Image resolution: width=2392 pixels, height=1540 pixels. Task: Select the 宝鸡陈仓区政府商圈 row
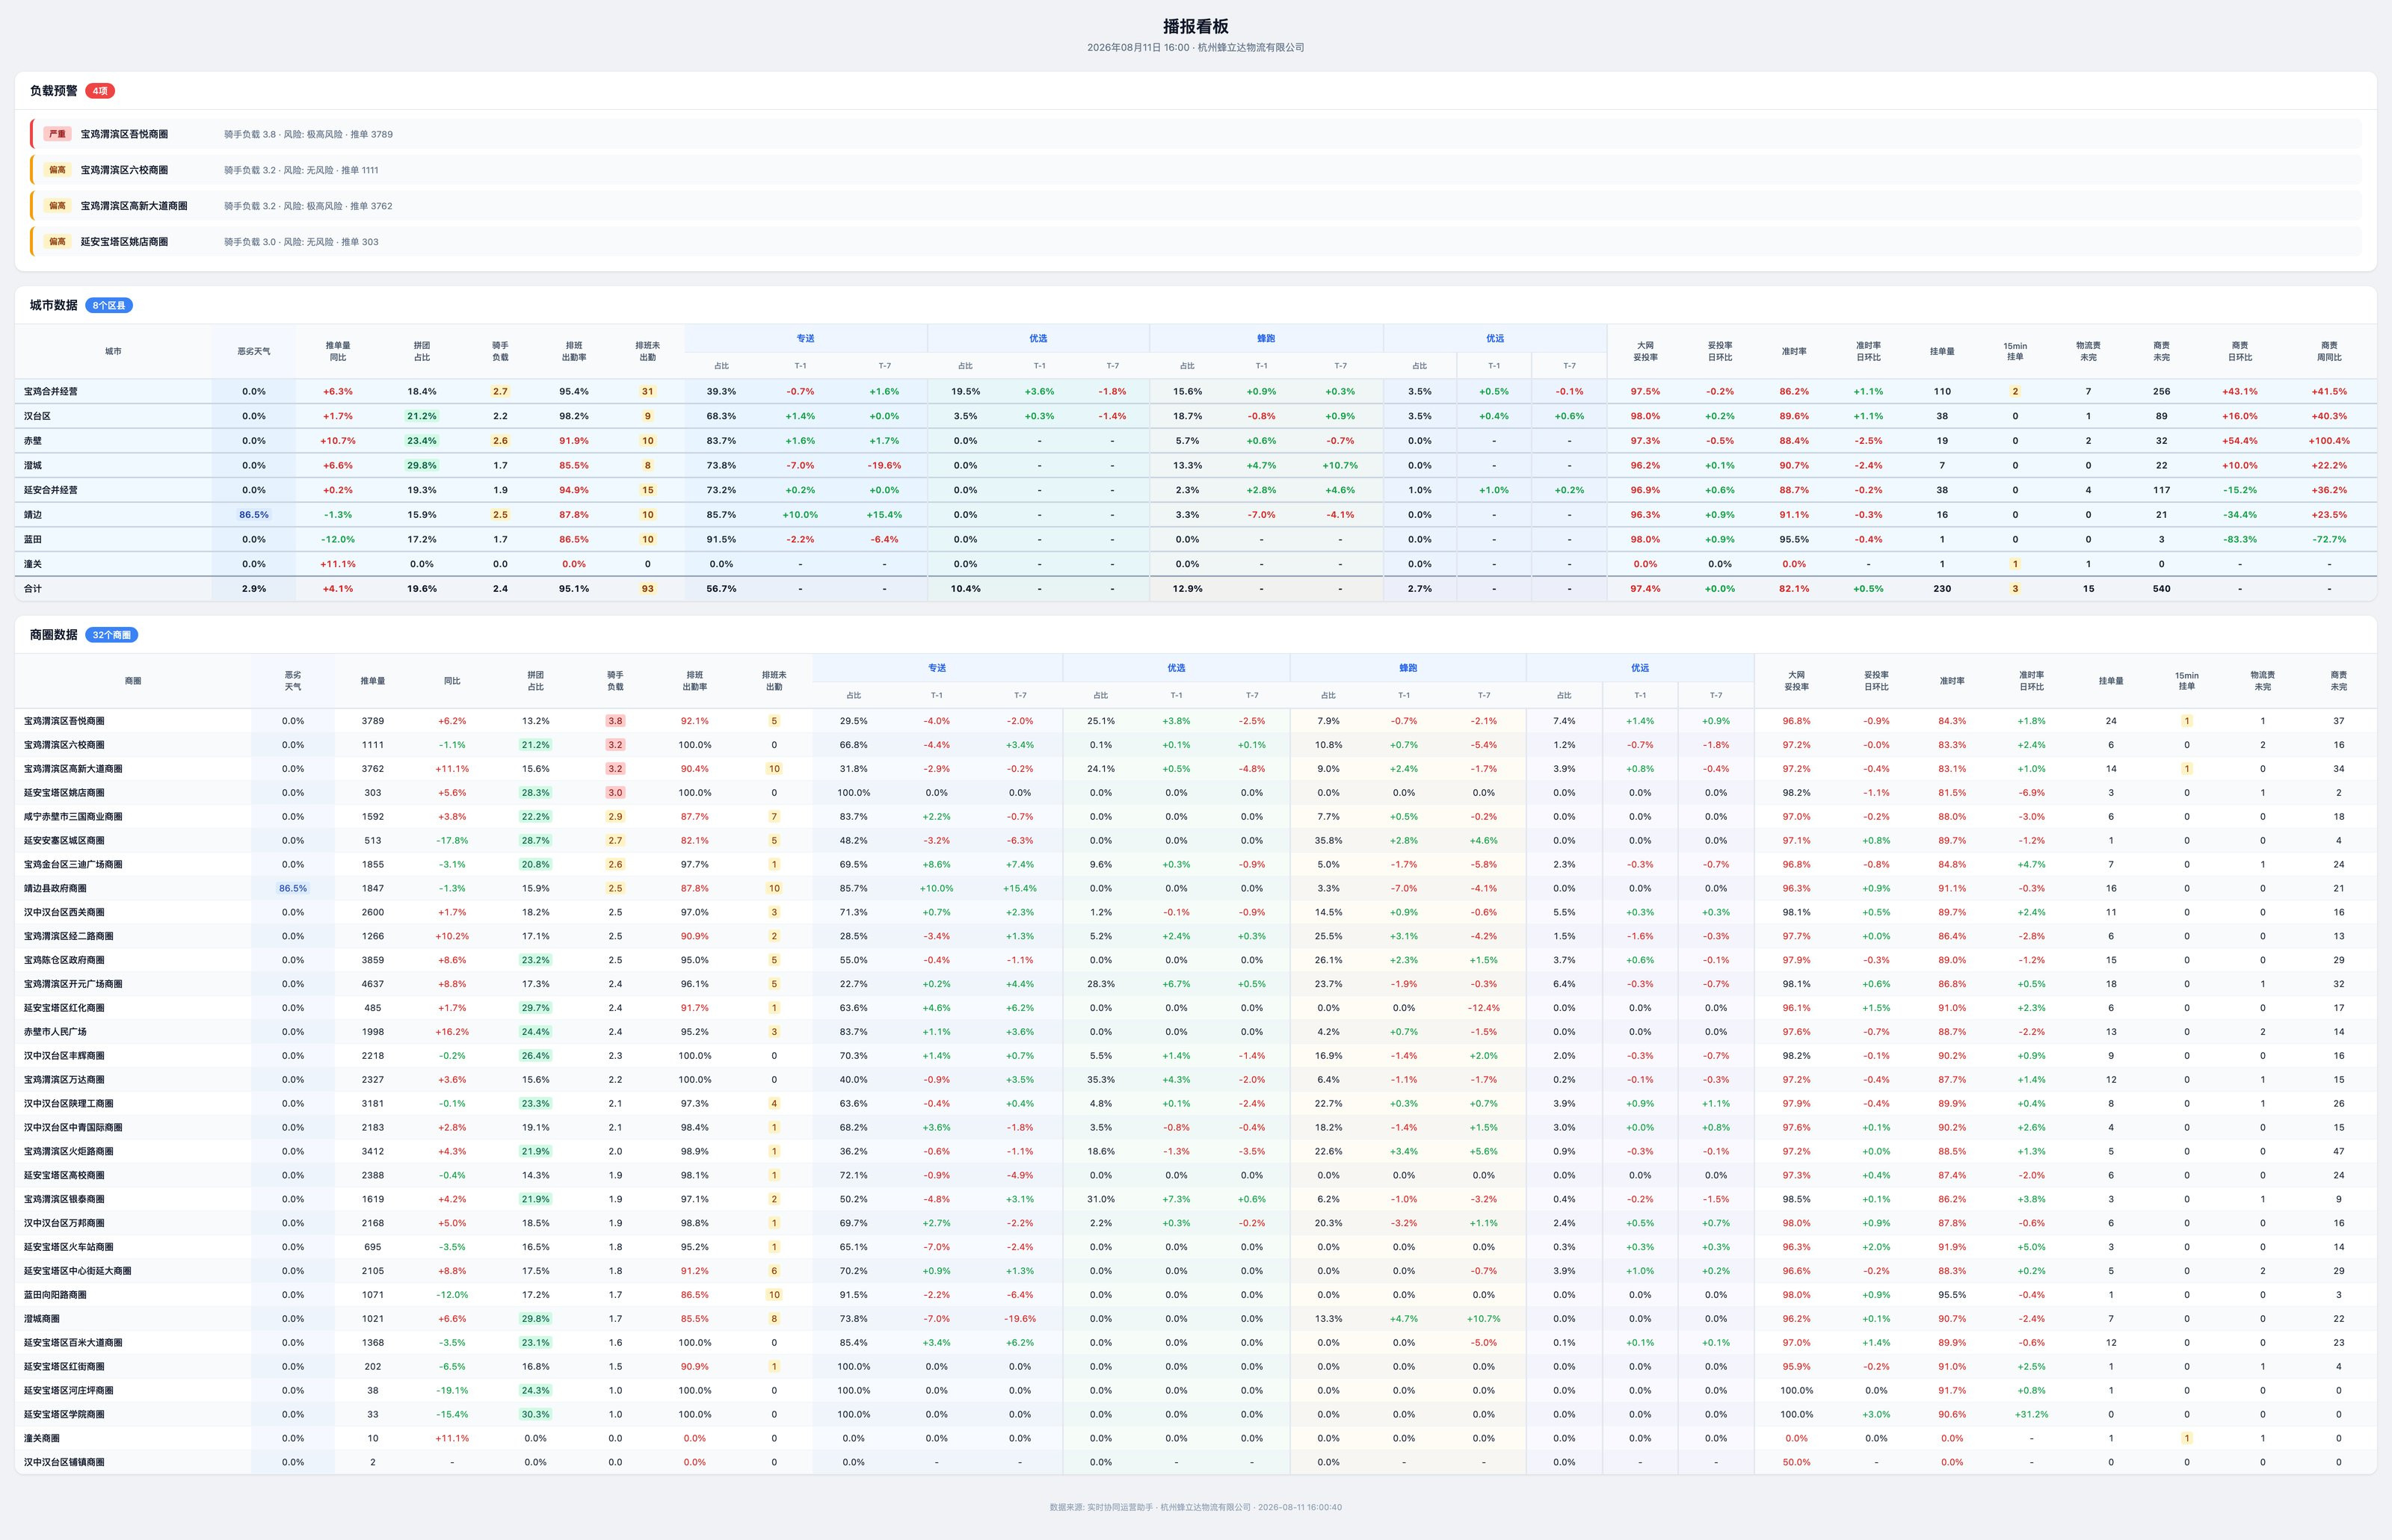pyautogui.click(x=1195, y=960)
